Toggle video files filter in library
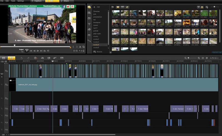This screenshot has height=136, width=222. (117, 7)
